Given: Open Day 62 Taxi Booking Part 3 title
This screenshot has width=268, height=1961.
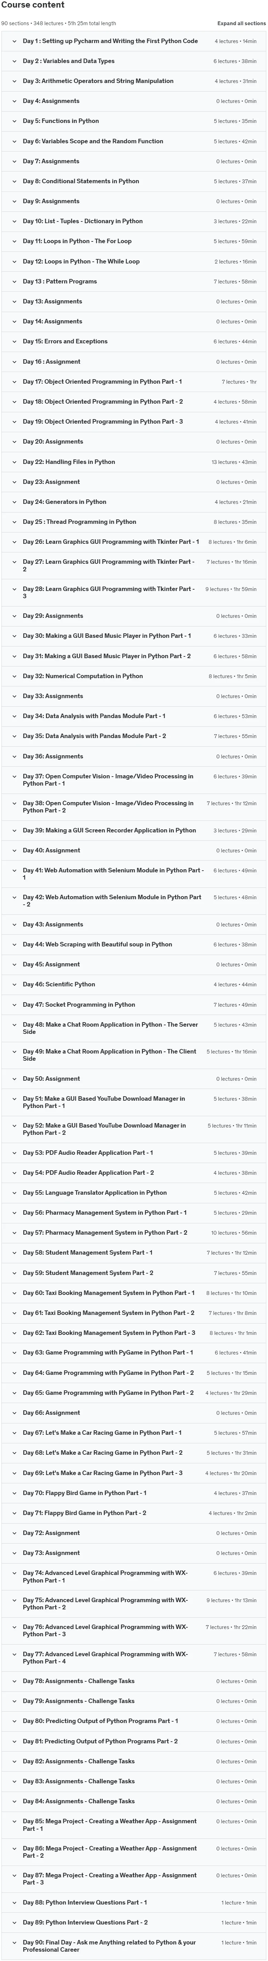Looking at the screenshot, I should 109,1333.
